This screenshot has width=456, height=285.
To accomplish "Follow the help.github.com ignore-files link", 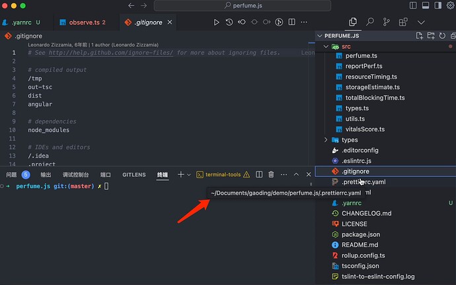I will (111, 53).
